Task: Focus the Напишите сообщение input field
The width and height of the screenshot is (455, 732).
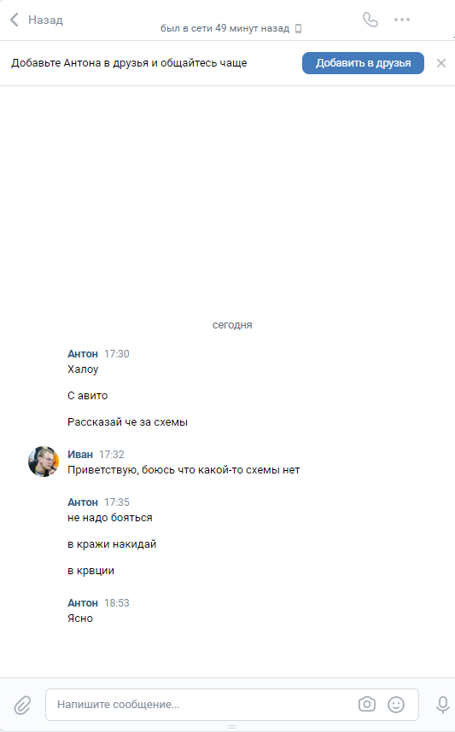Action: [201, 705]
